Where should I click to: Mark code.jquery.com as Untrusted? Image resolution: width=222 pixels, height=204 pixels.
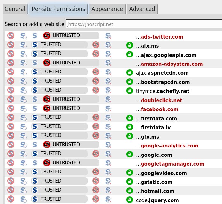(x=96, y=199)
